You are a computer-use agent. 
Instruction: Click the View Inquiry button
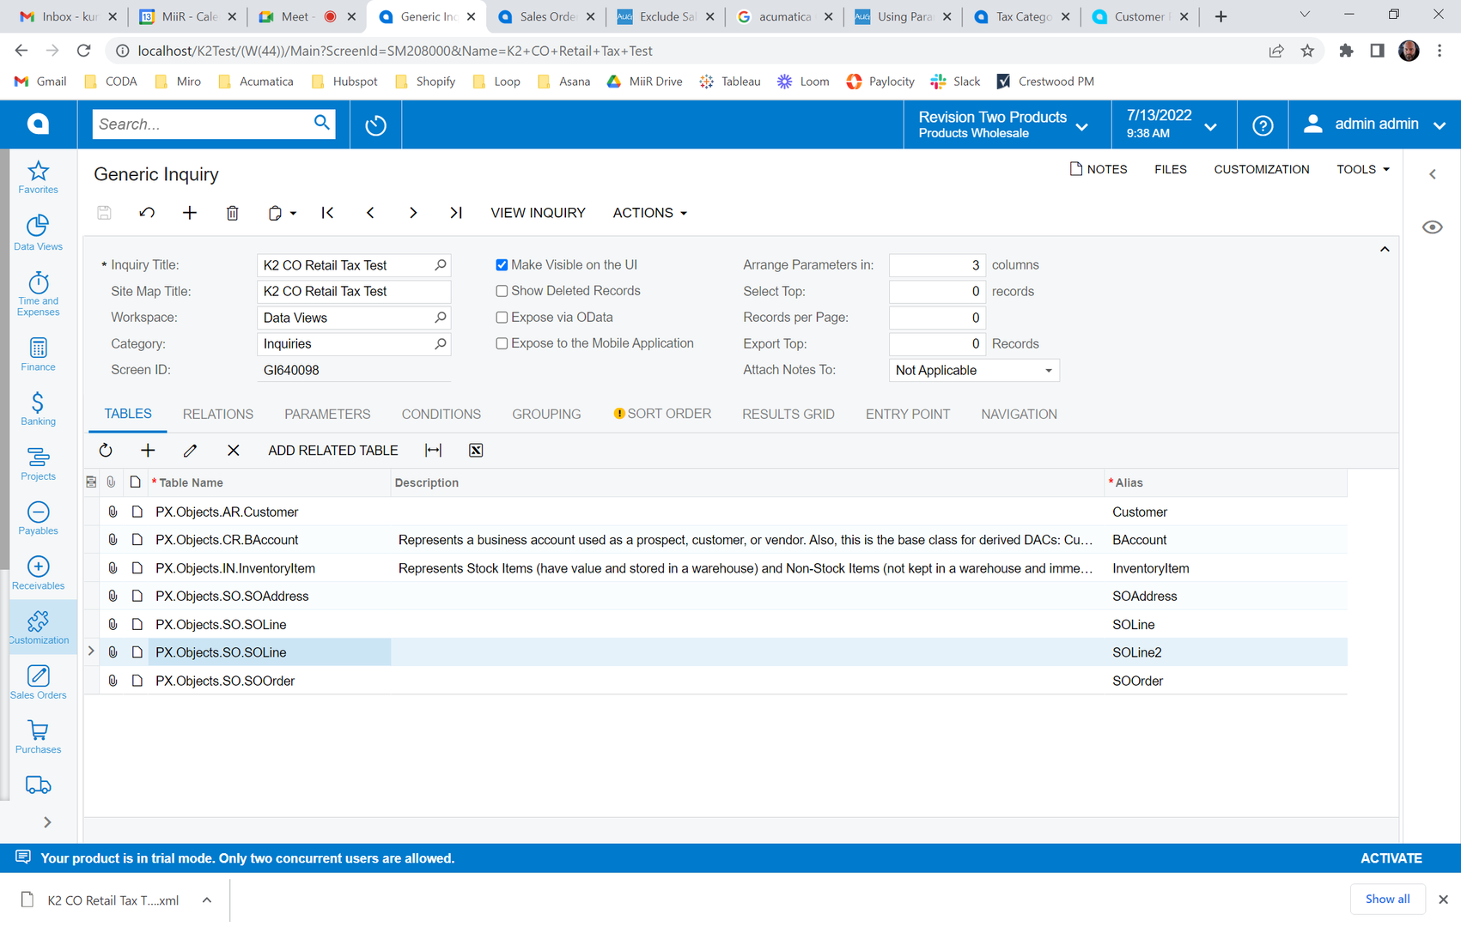coord(538,213)
